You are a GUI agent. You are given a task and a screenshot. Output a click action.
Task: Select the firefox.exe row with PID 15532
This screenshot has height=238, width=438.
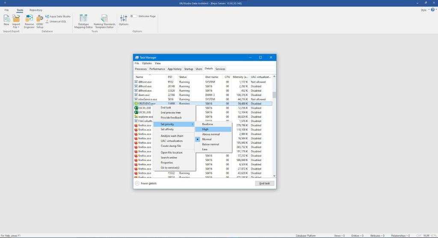[x=203, y=173]
